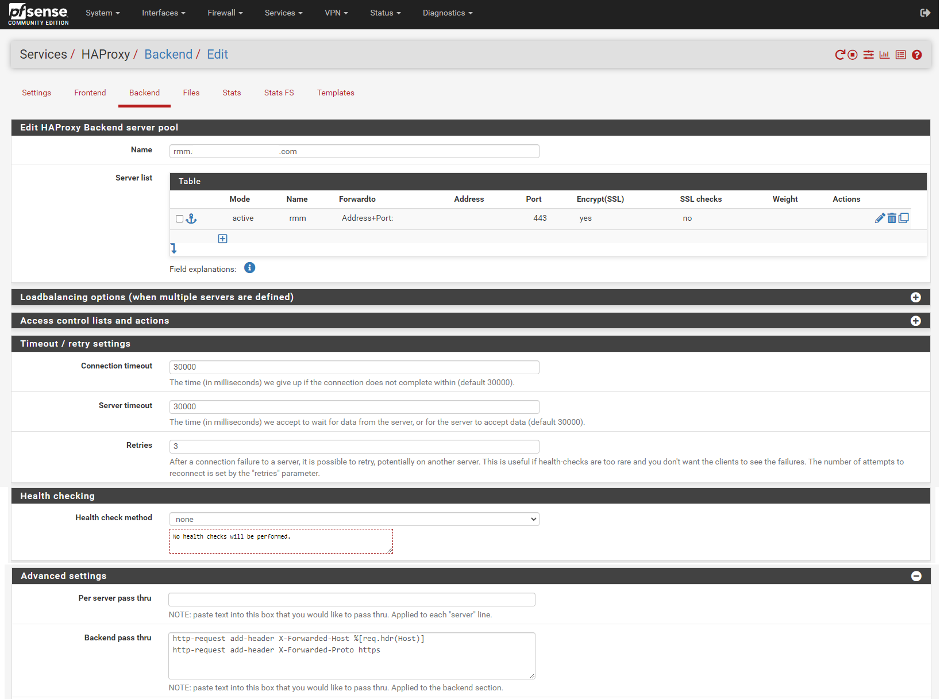Viewport: 940px width, 699px height.
Task: Restart the HAProxy service icon
Action: (840, 55)
